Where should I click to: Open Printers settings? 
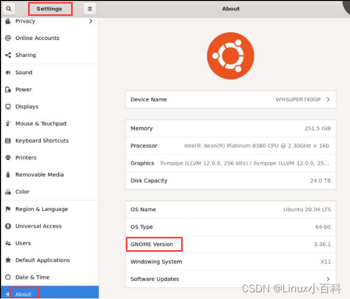click(50, 158)
